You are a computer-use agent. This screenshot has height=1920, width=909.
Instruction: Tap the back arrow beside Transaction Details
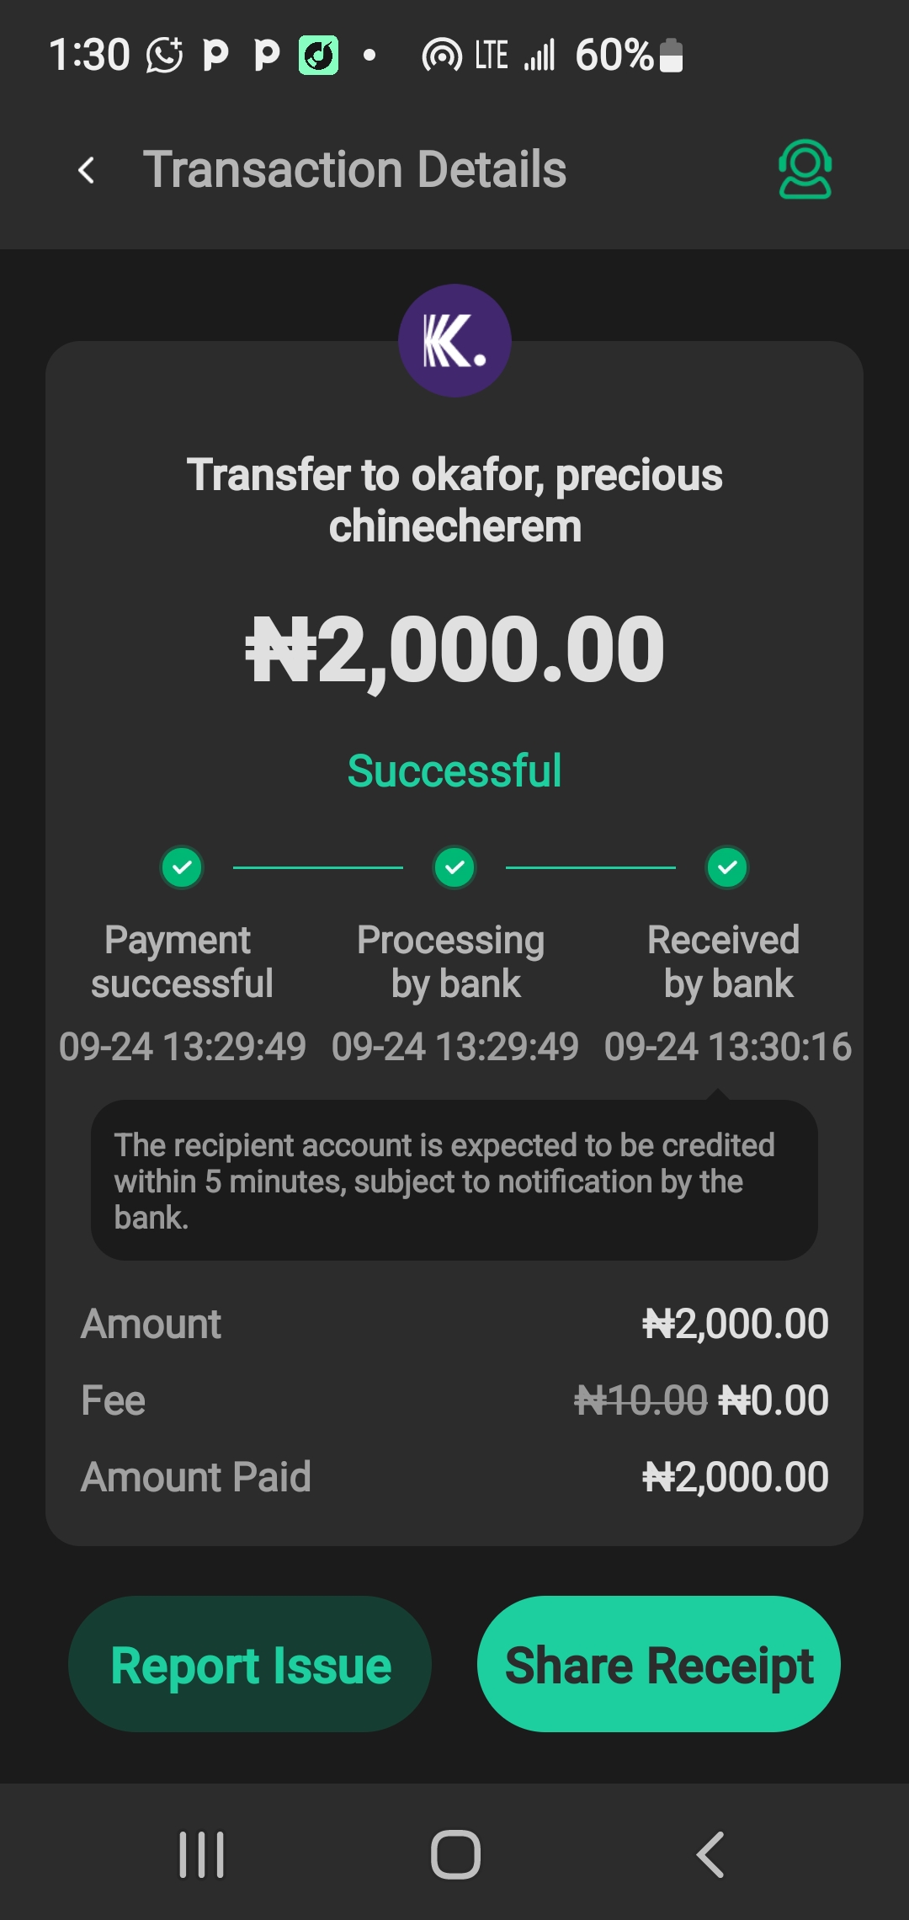(x=86, y=170)
